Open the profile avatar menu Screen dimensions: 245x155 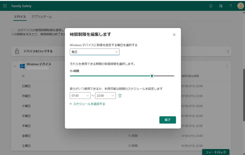point(240,6)
